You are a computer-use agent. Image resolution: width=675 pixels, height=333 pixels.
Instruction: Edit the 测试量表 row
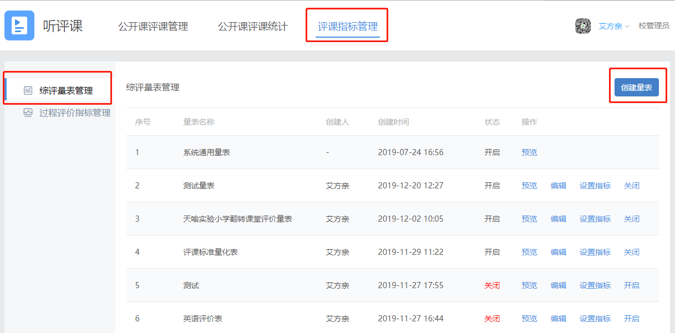pos(558,186)
